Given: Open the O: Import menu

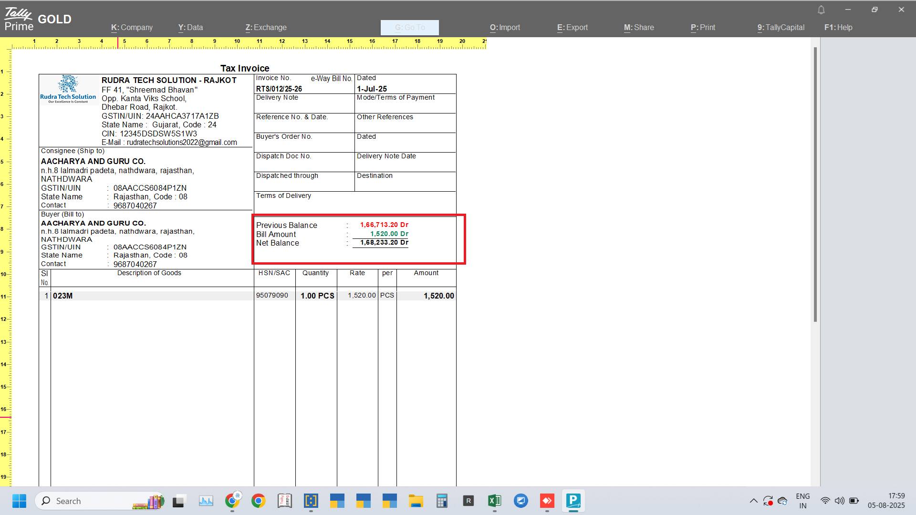Looking at the screenshot, I should (x=505, y=28).
